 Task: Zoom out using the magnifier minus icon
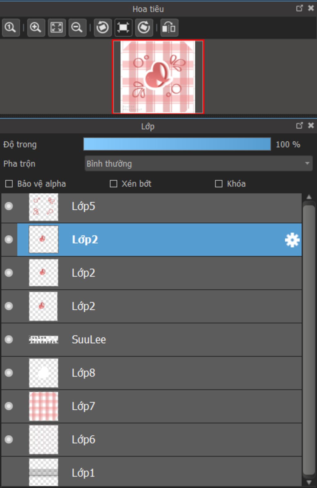click(x=77, y=28)
